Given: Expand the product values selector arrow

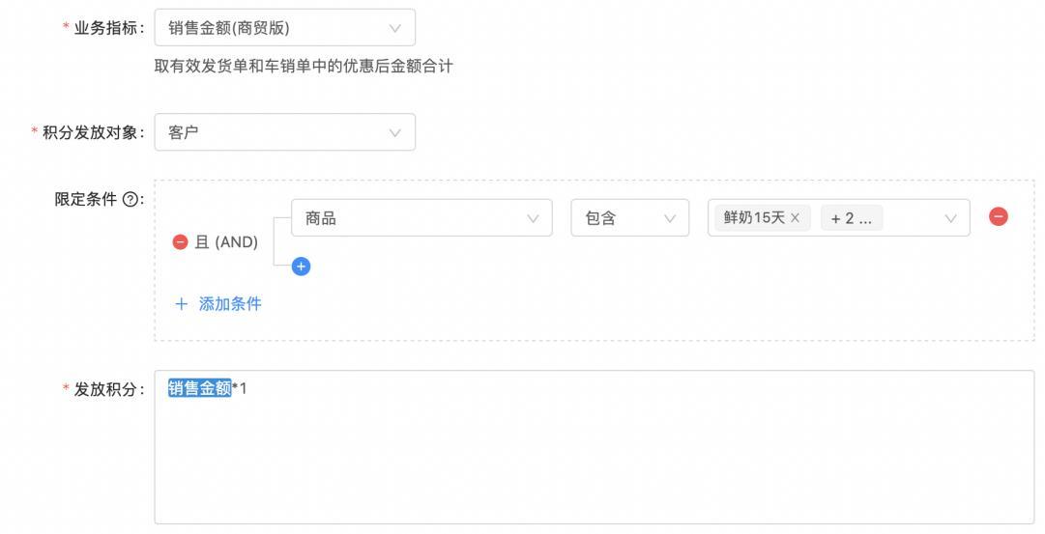Looking at the screenshot, I should (x=950, y=218).
